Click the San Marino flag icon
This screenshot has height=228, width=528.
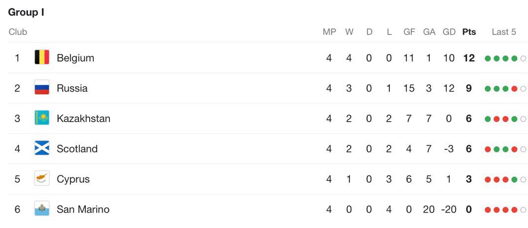point(42,209)
